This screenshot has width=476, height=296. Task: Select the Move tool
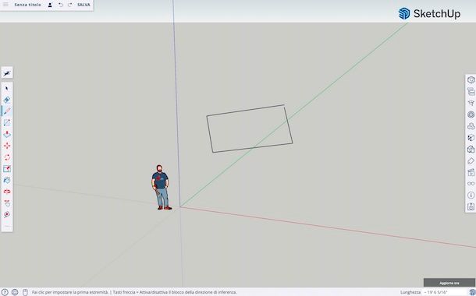click(7, 146)
